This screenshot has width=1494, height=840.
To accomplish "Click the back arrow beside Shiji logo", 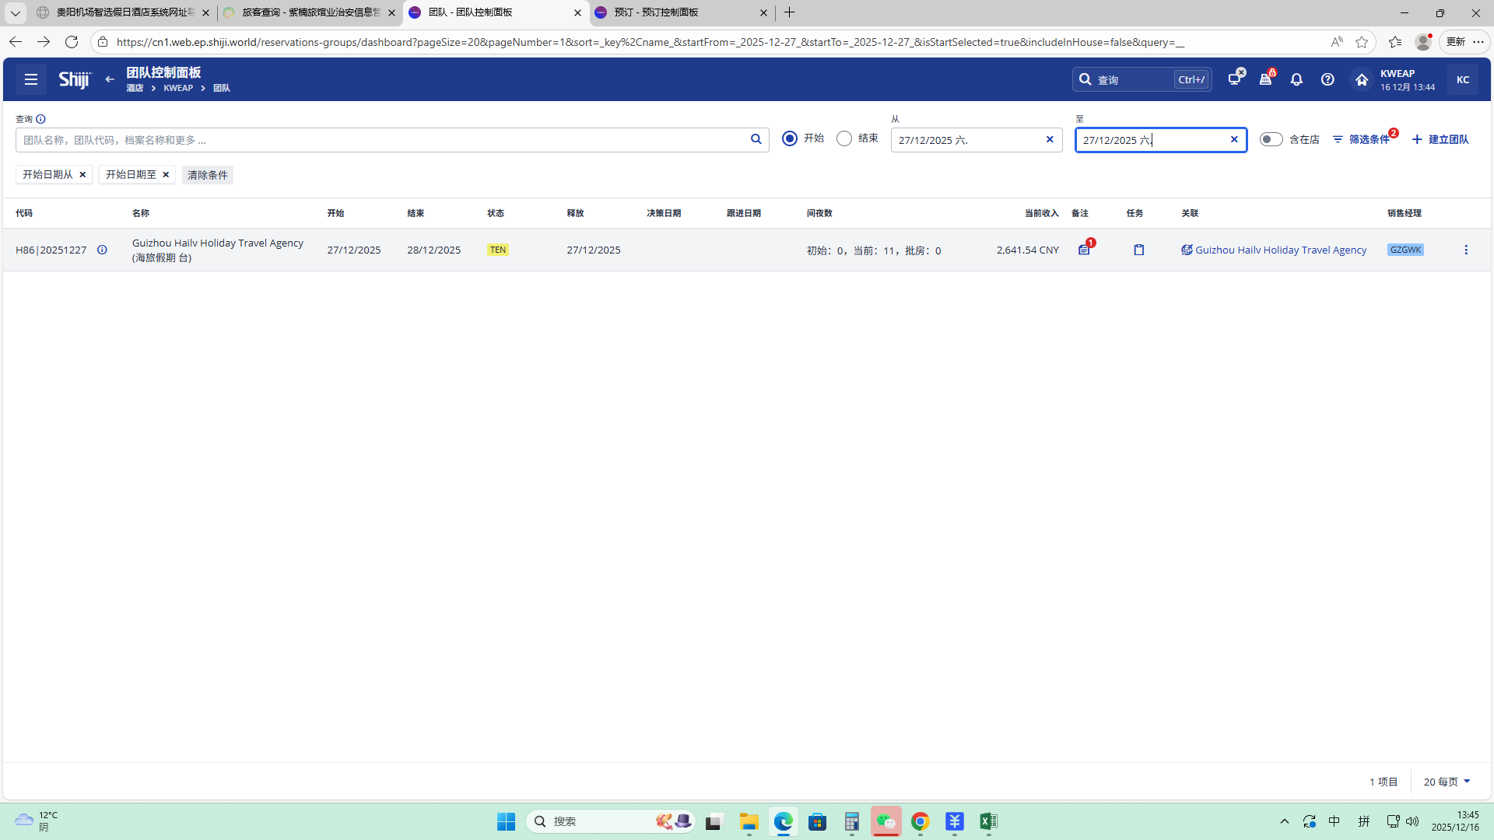I will click(110, 79).
